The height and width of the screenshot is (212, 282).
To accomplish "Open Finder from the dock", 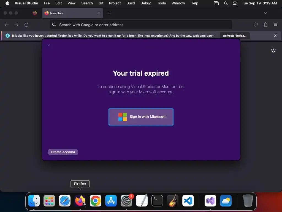I will [34, 201].
